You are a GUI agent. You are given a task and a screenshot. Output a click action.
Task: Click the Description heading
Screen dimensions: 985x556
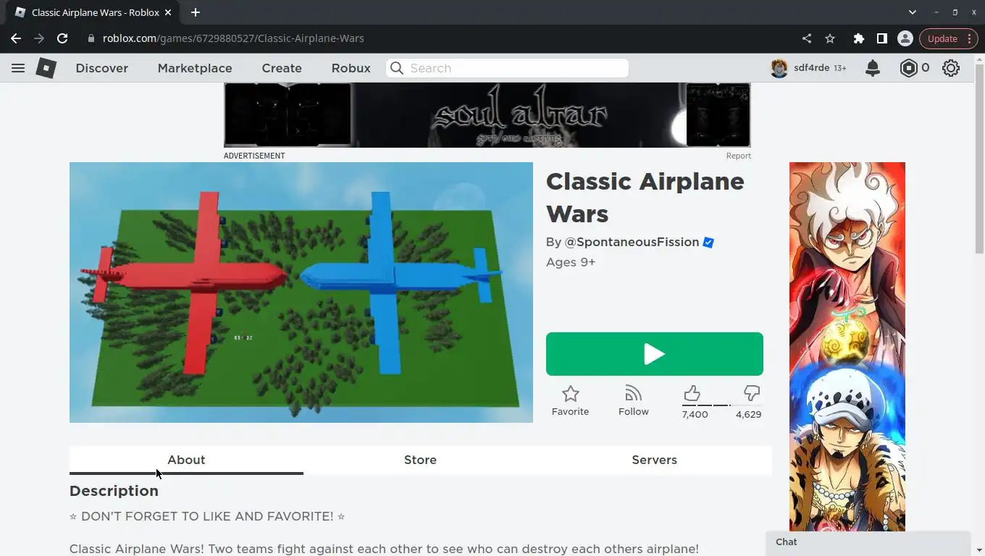114,491
